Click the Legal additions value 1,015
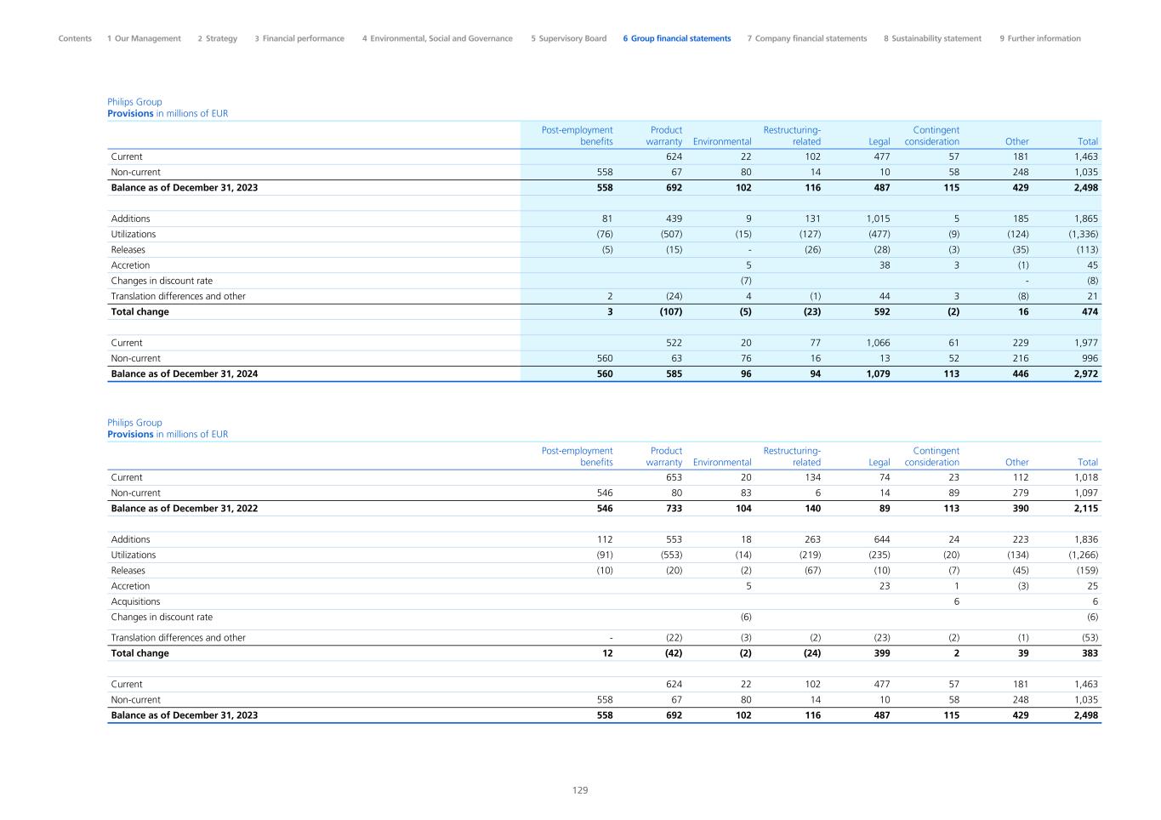This screenshot has height=820, width=1161. coord(879,219)
